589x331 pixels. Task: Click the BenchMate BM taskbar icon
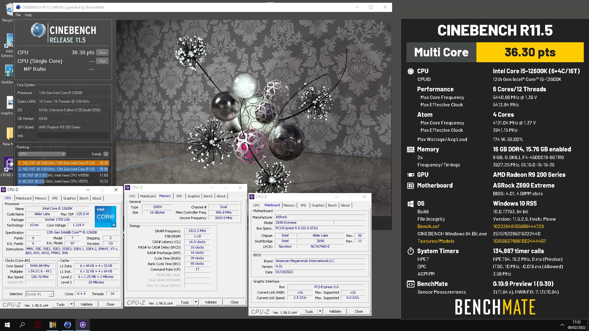(x=53, y=325)
